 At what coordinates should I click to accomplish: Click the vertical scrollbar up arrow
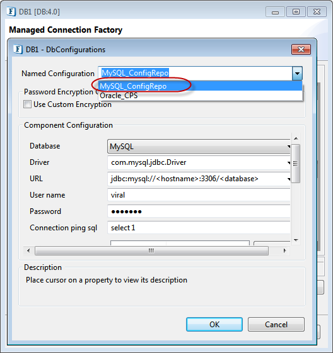tap(296, 138)
